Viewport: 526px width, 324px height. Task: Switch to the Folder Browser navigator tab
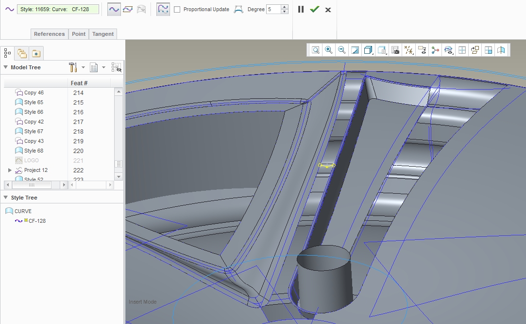click(22, 53)
